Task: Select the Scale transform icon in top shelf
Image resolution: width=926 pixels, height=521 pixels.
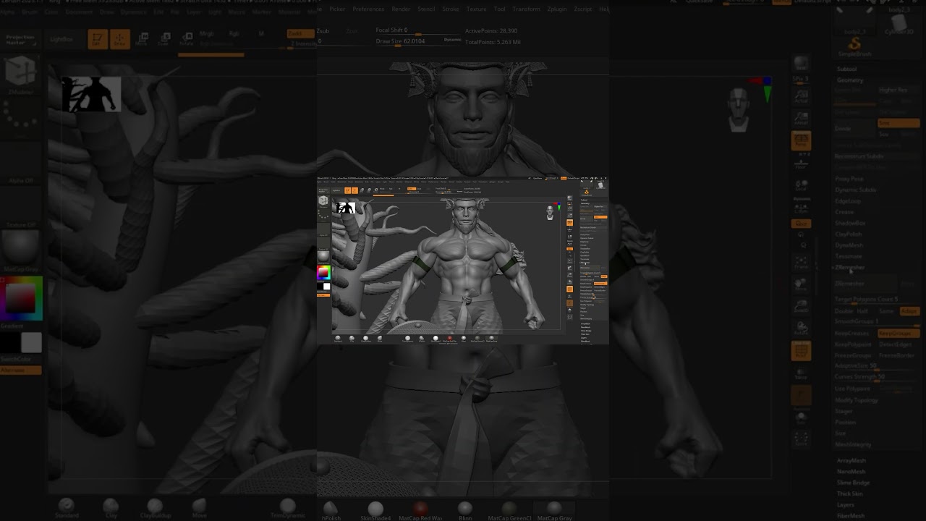Action: [x=163, y=39]
